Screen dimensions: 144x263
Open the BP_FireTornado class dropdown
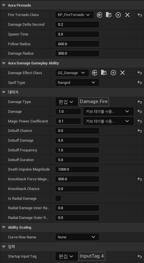[x=74, y=15]
